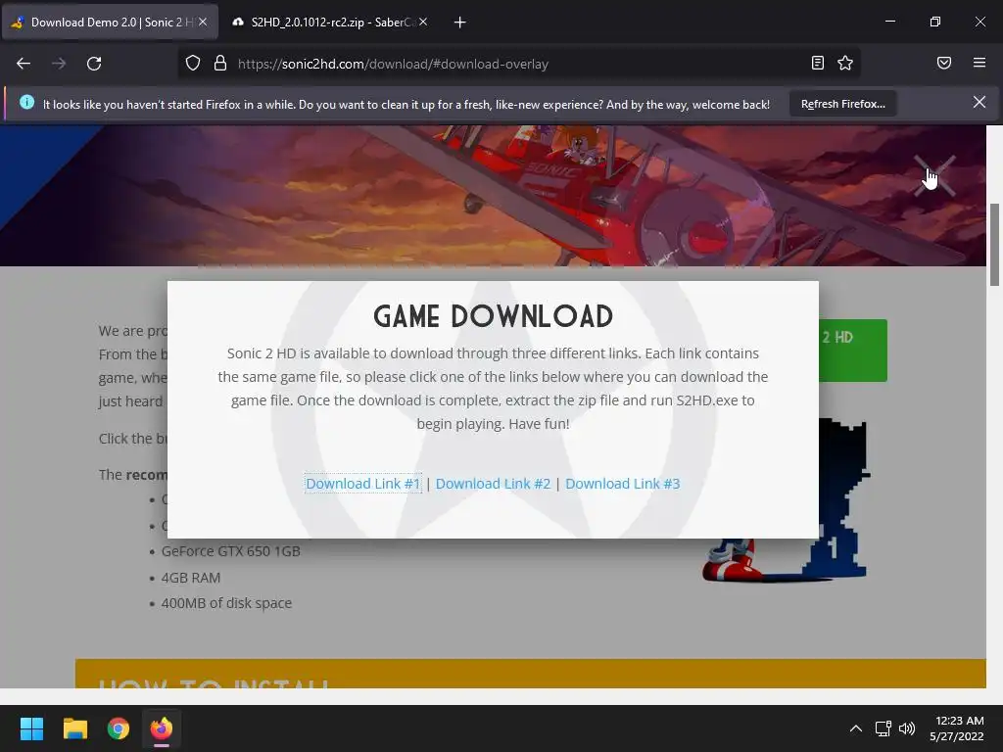The width and height of the screenshot is (1003, 752).
Task: Click the green Sonic 2 HD download button
Action: click(x=853, y=351)
